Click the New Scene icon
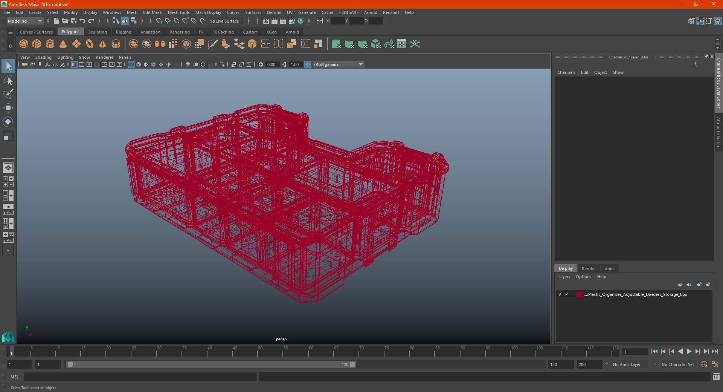723x392 pixels. pos(56,21)
